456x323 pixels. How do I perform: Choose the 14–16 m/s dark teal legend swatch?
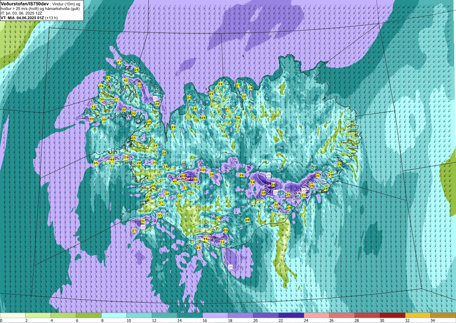coord(190,315)
